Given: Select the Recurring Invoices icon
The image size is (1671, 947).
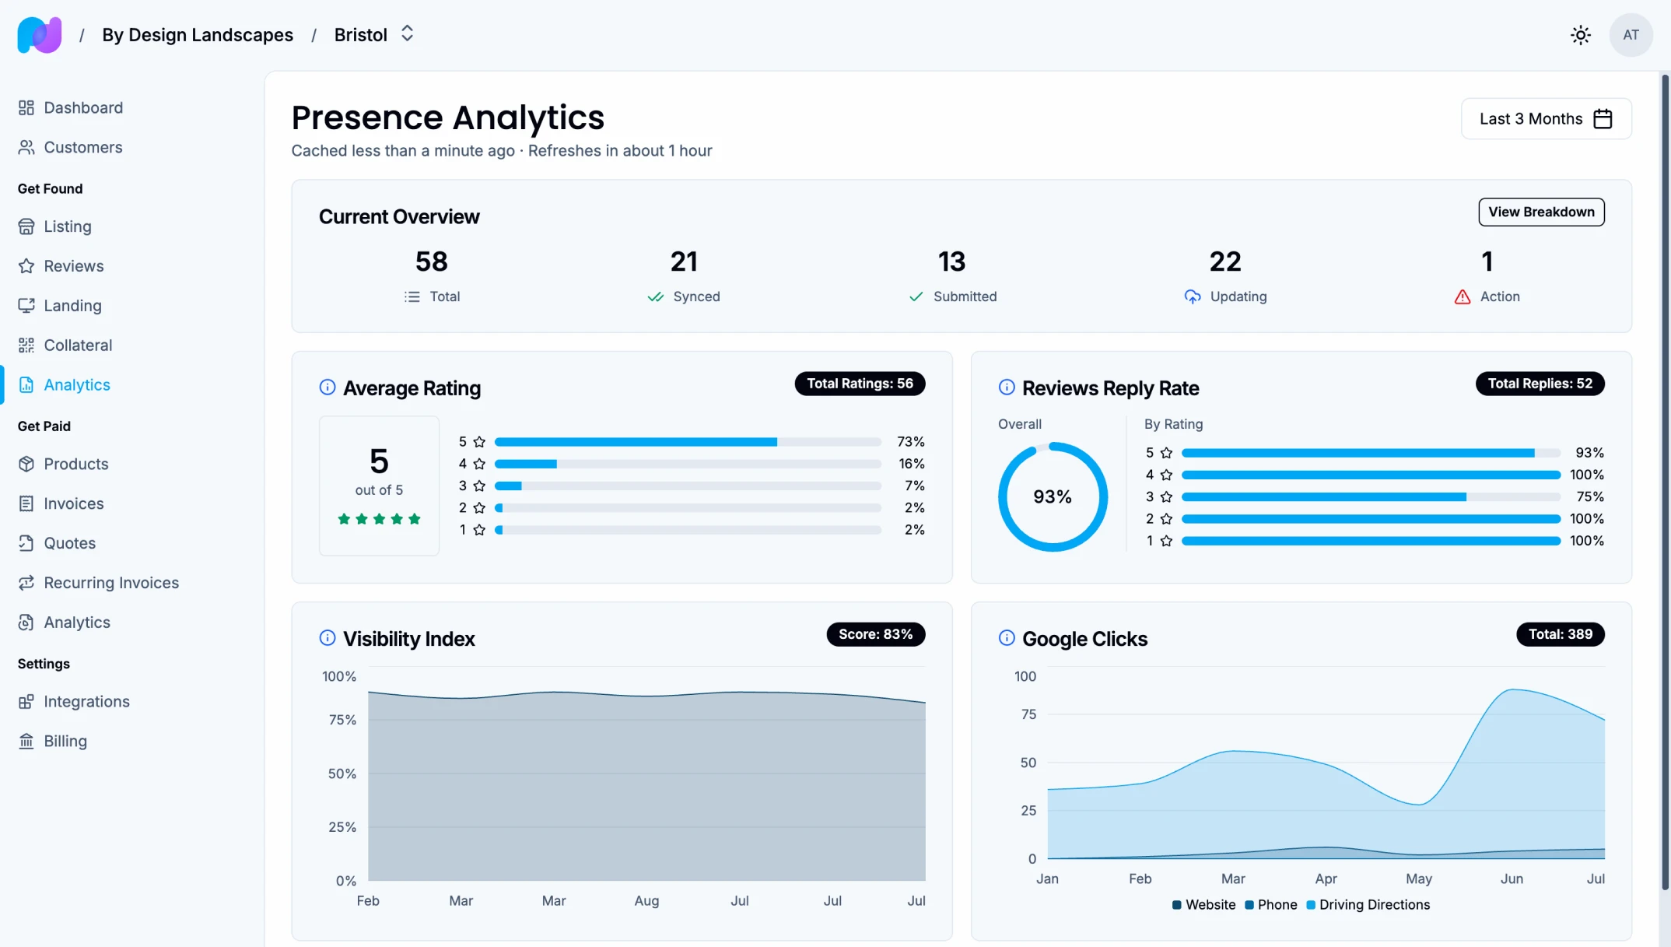Looking at the screenshot, I should coord(26,582).
